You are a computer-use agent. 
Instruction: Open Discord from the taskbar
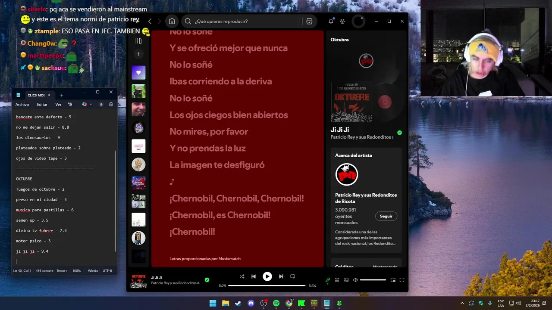pos(251,303)
